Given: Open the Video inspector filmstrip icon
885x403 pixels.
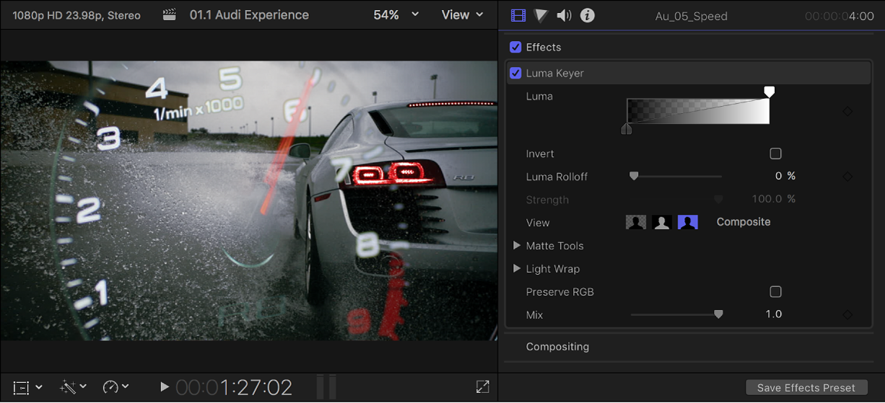Looking at the screenshot, I should click(518, 15).
